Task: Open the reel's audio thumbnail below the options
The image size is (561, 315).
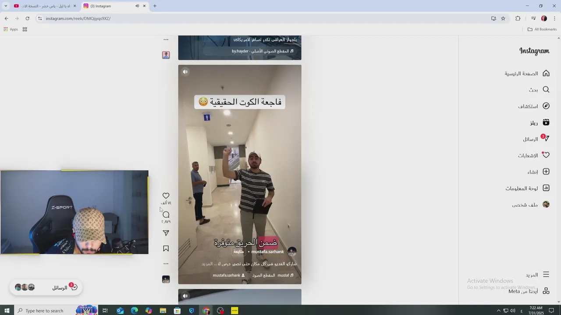Action: tap(166, 279)
